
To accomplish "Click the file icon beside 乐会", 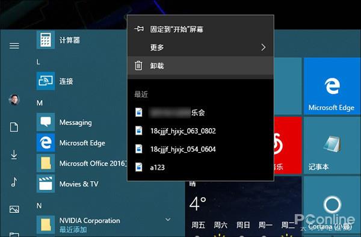I will 138,112.
